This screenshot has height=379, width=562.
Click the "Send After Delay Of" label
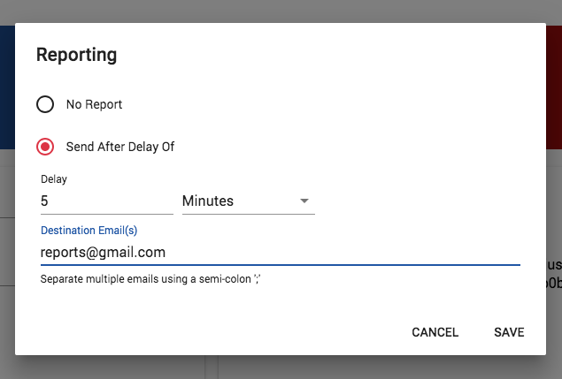coord(120,147)
